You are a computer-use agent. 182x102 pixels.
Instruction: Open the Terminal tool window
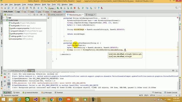pyautogui.click(x=59, y=93)
